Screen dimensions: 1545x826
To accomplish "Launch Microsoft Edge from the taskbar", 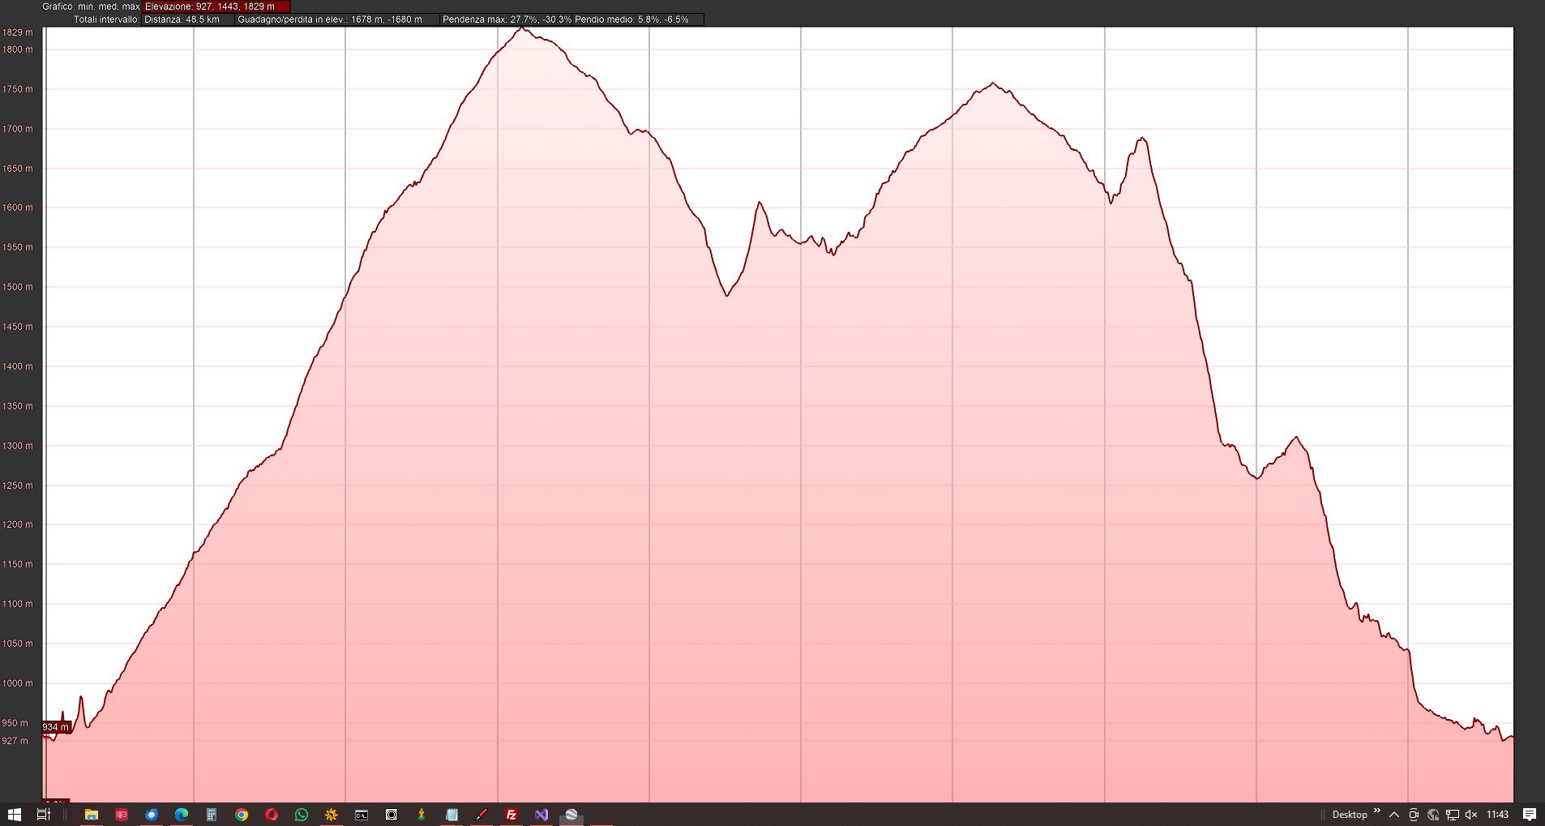I will coord(182,815).
